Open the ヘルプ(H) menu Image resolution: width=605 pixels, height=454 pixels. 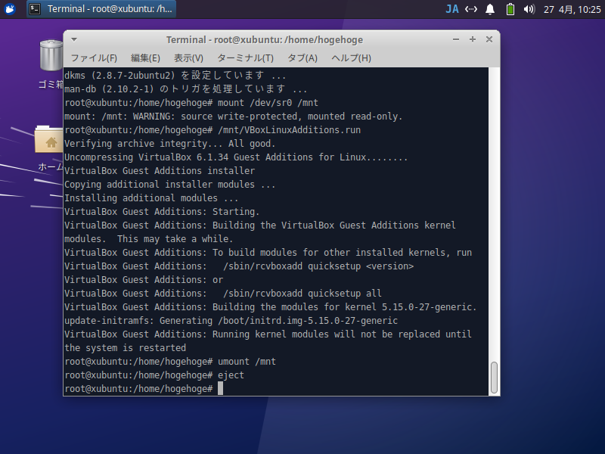click(351, 58)
